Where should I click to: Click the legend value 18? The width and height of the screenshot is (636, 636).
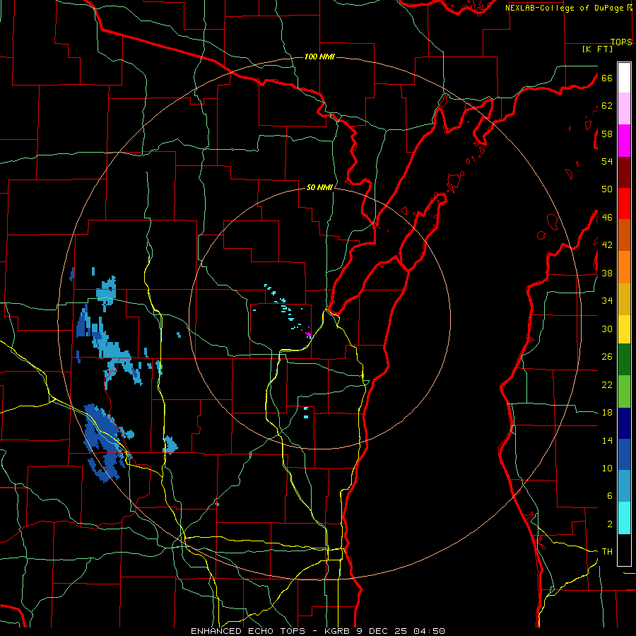coord(607,413)
